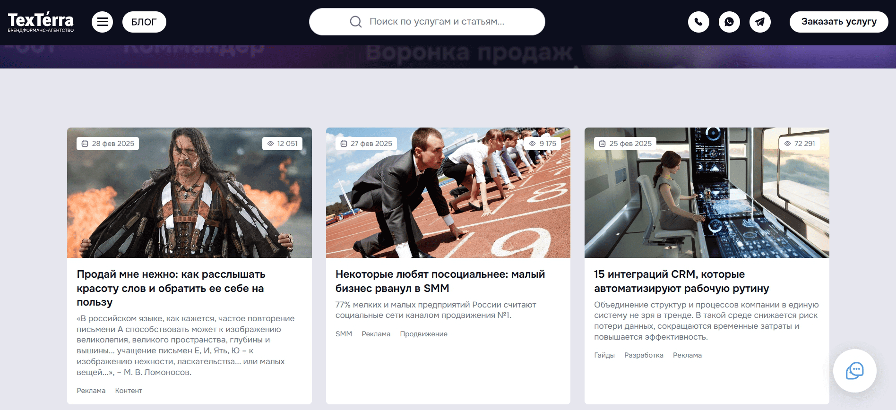Select the SMM tag
The image size is (896, 410).
tap(344, 334)
